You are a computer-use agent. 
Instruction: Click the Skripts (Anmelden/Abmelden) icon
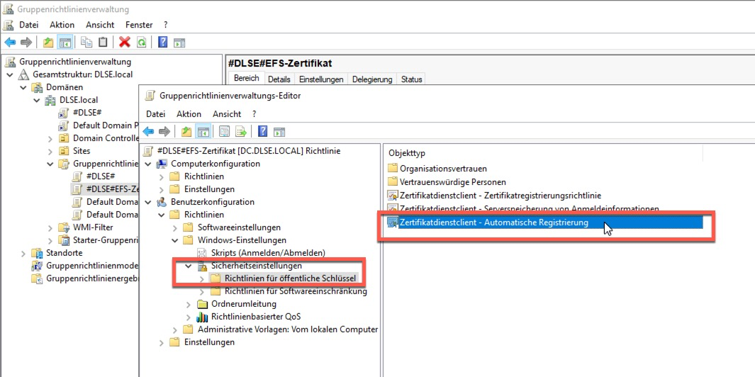203,253
